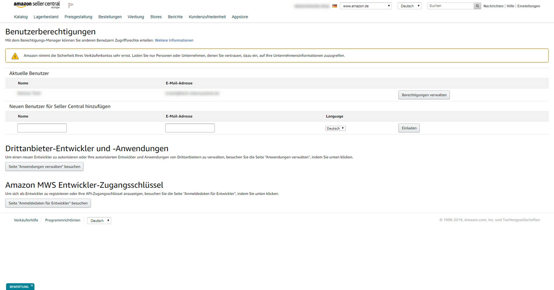This screenshot has width=554, height=290.
Task: Click the Nachrichten link
Action: [493, 6]
